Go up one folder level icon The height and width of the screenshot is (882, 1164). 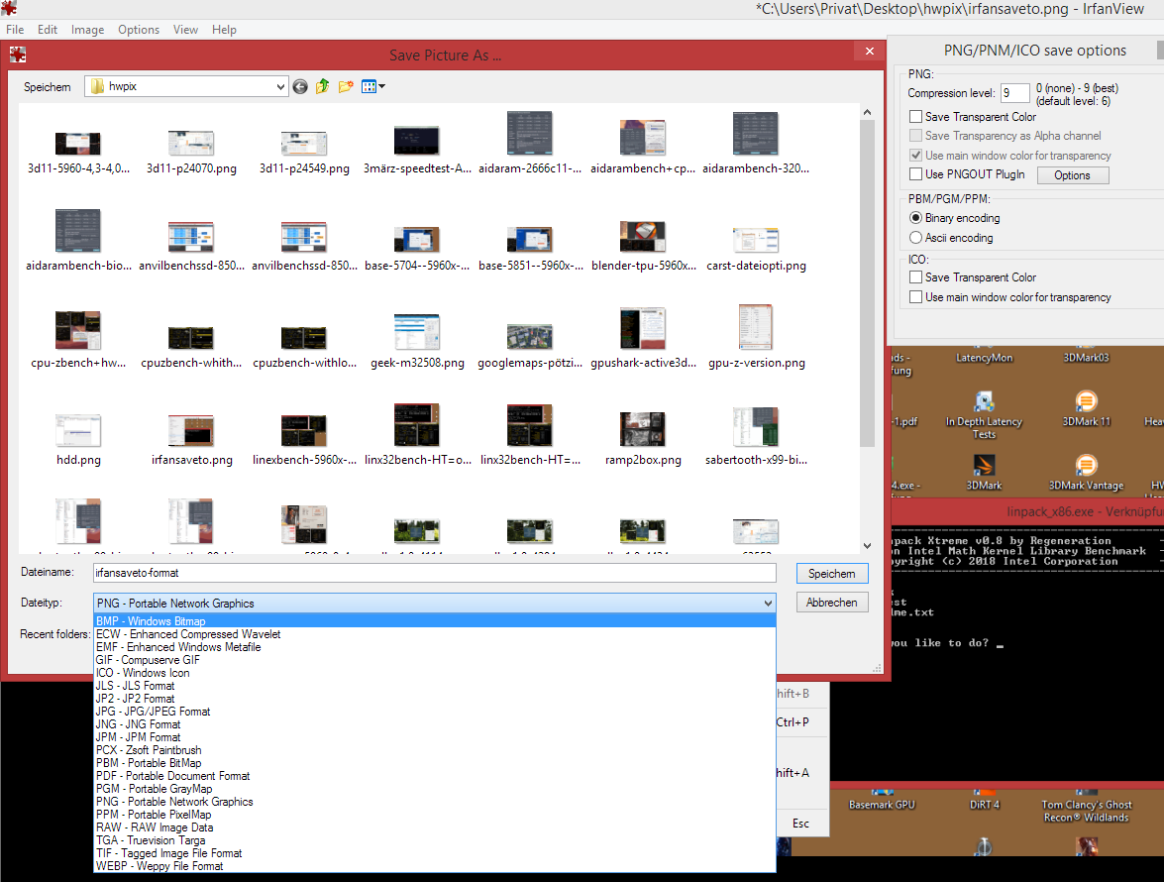click(x=322, y=87)
